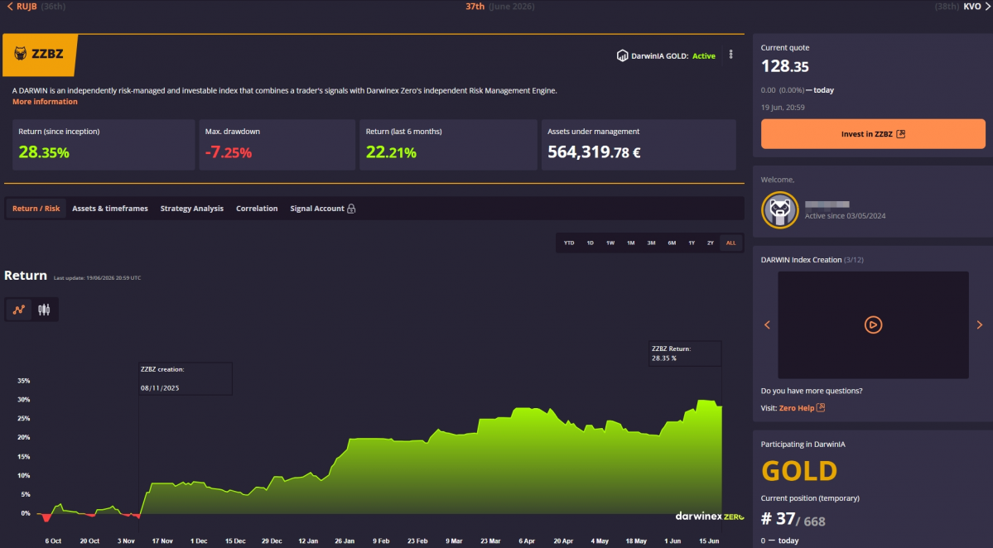Click the DarwinIA GOLD badge icon
The image size is (993, 548).
pos(622,55)
